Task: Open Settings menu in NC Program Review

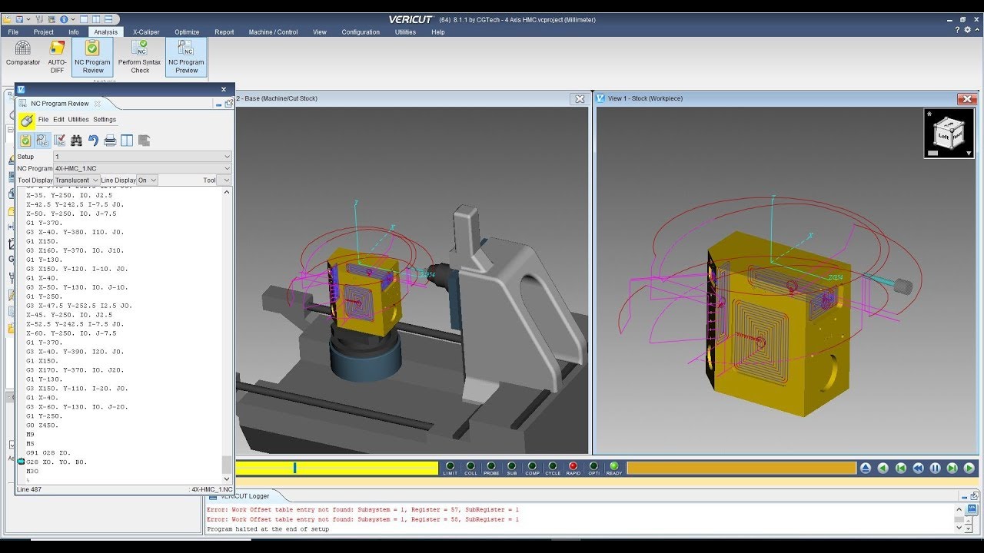Action: 105,120
